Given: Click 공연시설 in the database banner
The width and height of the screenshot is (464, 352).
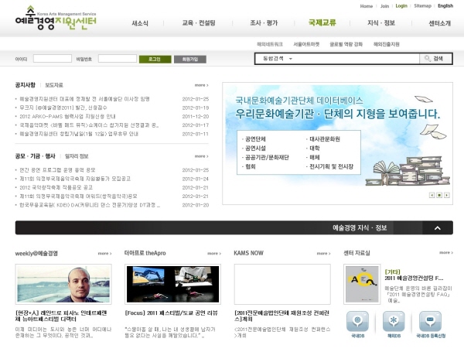Looking at the screenshot, I should pos(255,148).
